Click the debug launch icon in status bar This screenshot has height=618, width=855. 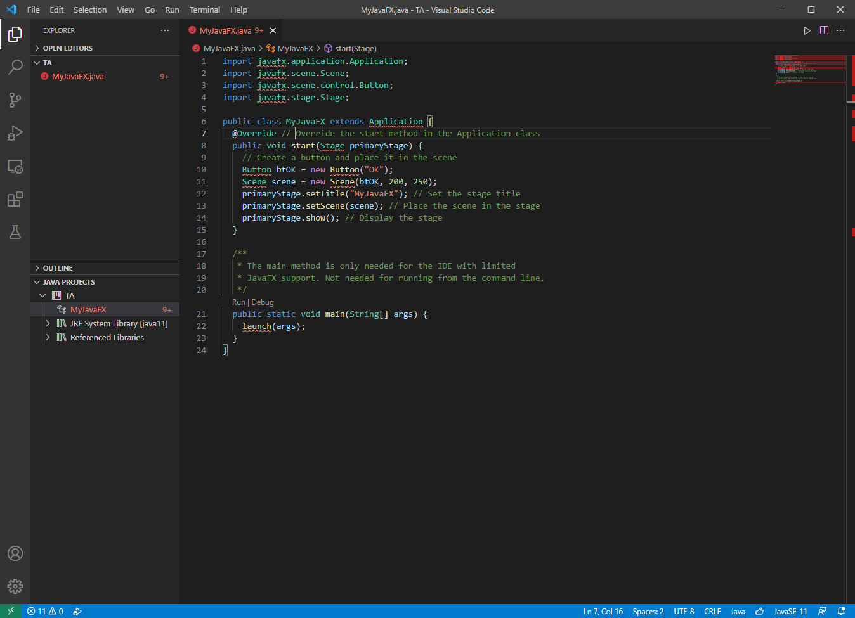[77, 611]
